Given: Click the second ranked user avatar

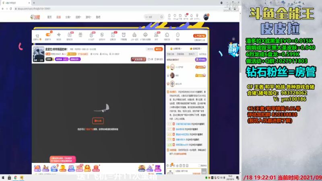Looking at the screenshot, I should click(x=172, y=75).
